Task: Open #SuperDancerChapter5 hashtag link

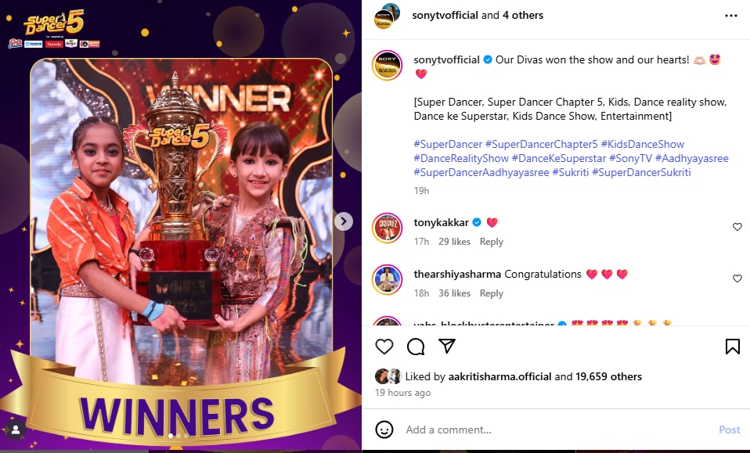Action: [x=542, y=144]
